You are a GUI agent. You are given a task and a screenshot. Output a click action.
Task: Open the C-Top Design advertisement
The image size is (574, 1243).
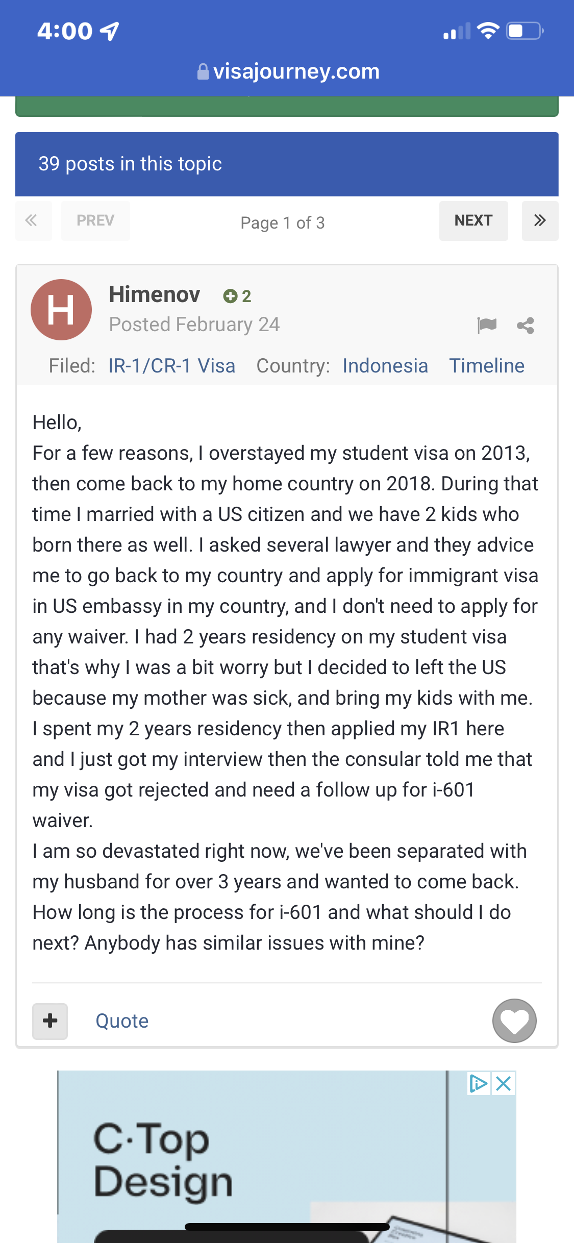click(287, 1157)
